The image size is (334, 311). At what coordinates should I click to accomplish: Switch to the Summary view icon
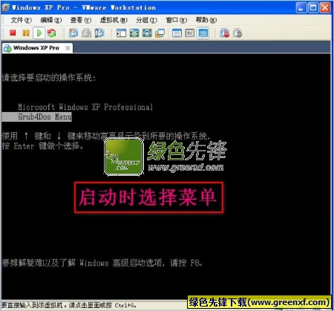177,33
